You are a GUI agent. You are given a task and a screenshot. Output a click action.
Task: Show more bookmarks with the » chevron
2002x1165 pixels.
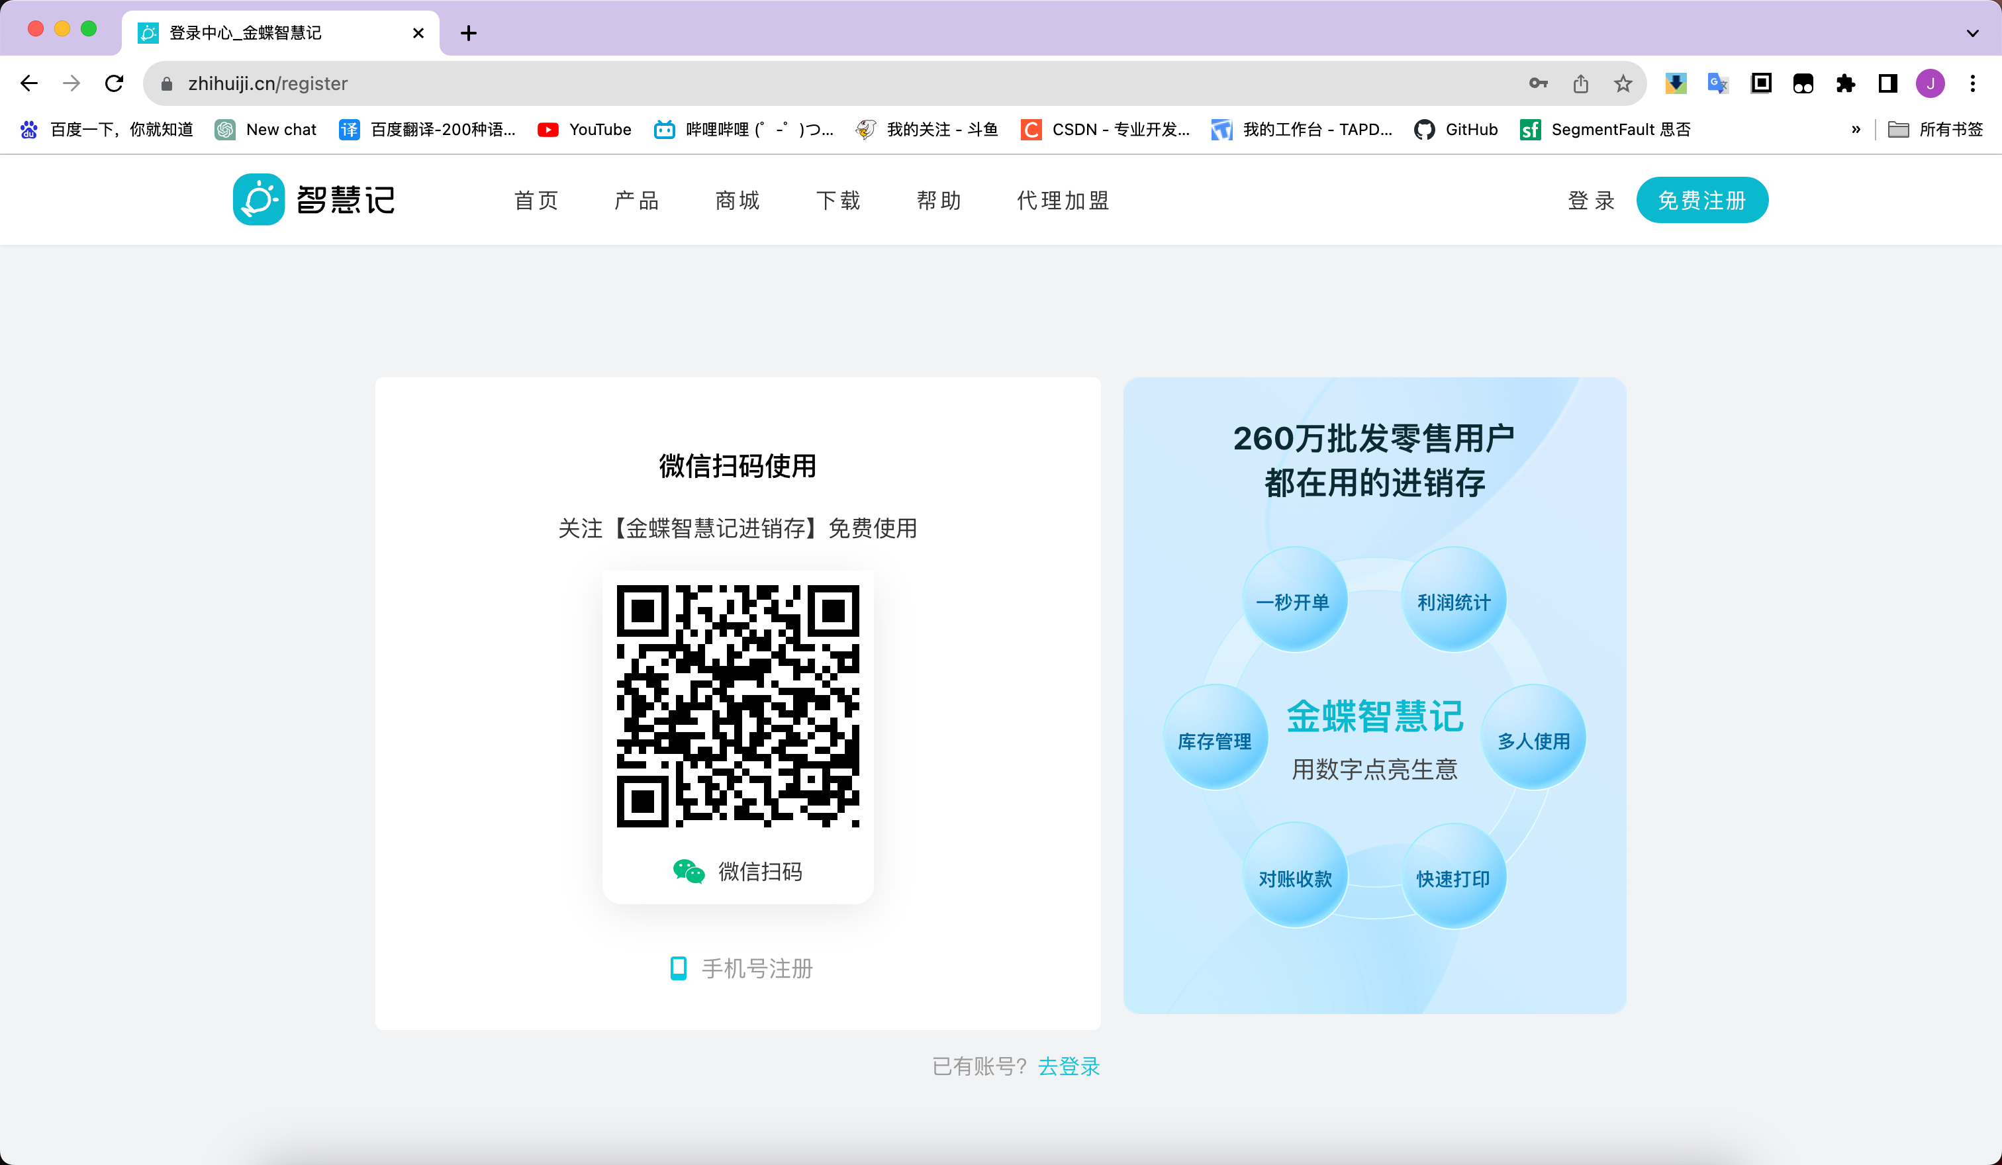(1856, 130)
